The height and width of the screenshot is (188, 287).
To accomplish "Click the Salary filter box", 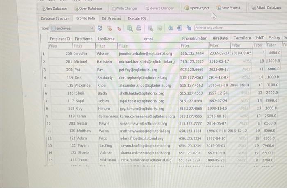I will [274, 45].
